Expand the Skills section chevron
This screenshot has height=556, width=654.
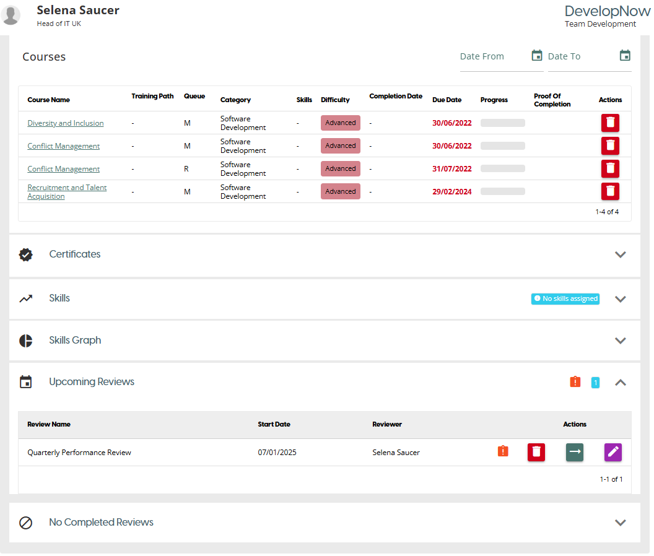click(620, 299)
